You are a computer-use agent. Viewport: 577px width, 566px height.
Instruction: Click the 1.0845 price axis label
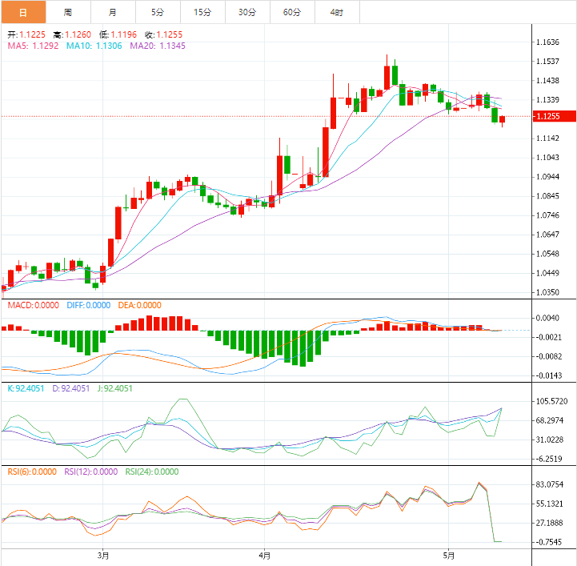point(547,196)
